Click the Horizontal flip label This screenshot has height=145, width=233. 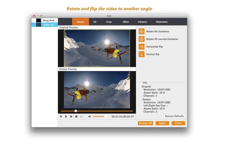(154, 47)
